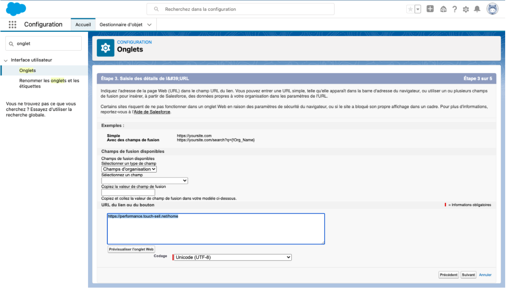The image size is (506, 288).
Task: Open the Champs d'organisation field type dropdown
Action: click(x=129, y=169)
